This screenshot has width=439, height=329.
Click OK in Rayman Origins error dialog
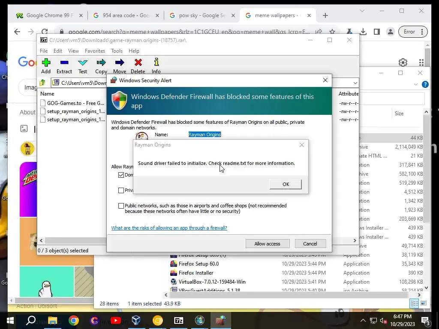pyautogui.click(x=286, y=184)
